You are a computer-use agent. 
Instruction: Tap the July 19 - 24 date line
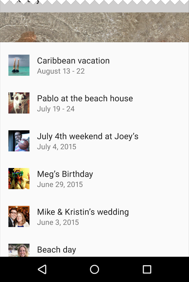(56, 109)
